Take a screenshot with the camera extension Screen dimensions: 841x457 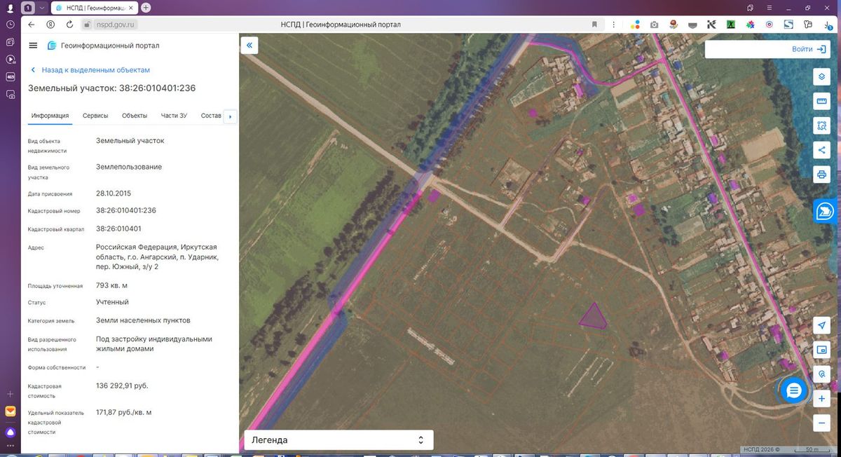click(654, 24)
